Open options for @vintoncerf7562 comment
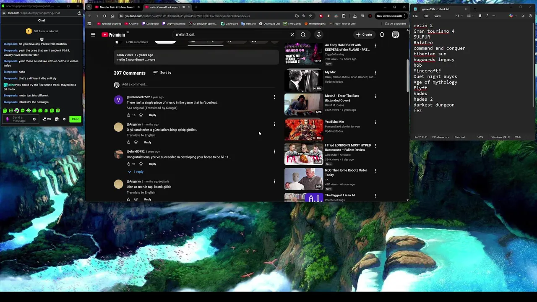The image size is (537, 302). [x=274, y=97]
